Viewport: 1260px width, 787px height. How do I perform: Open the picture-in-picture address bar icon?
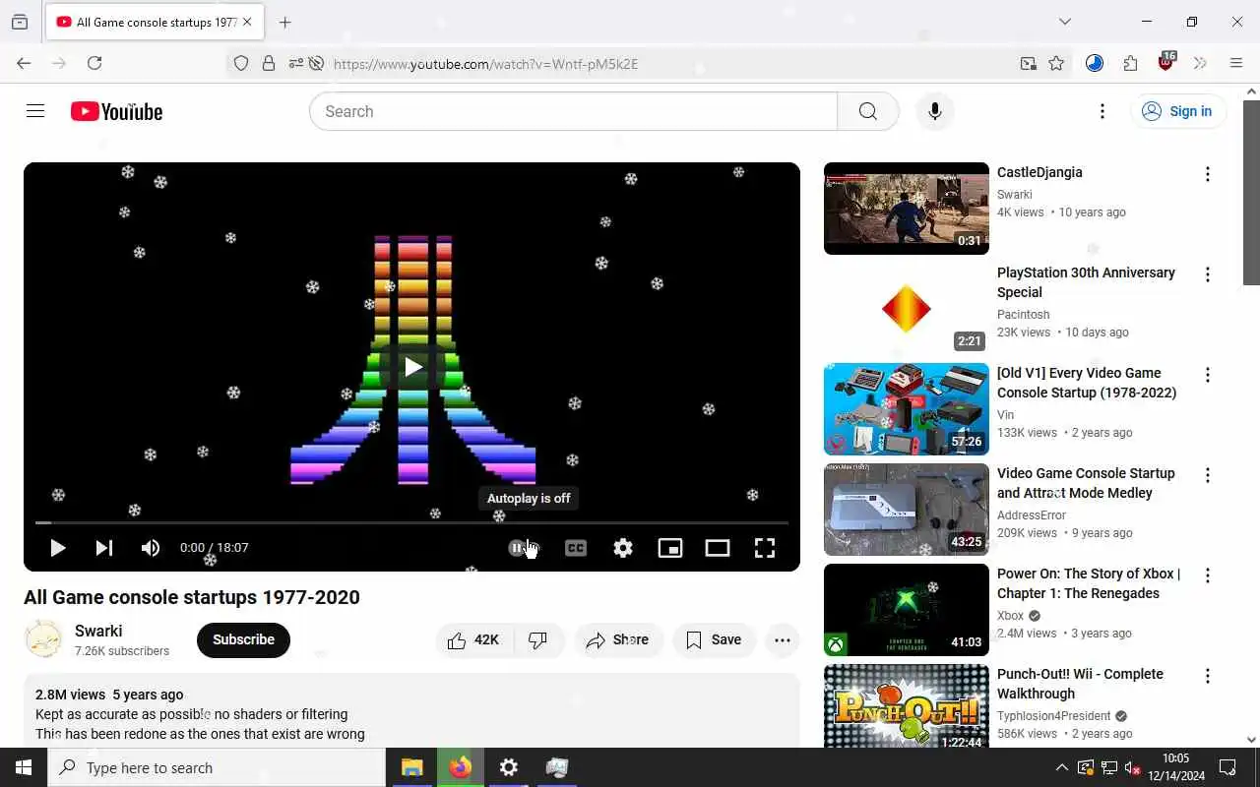[x=1029, y=64]
